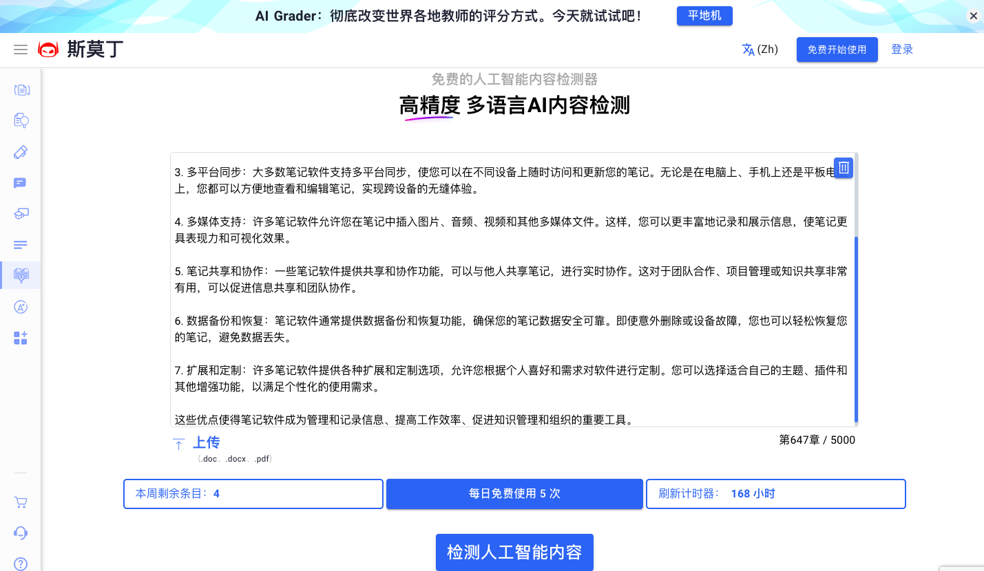
Task: Open the shopping cart in sidebar
Action: pyautogui.click(x=21, y=502)
